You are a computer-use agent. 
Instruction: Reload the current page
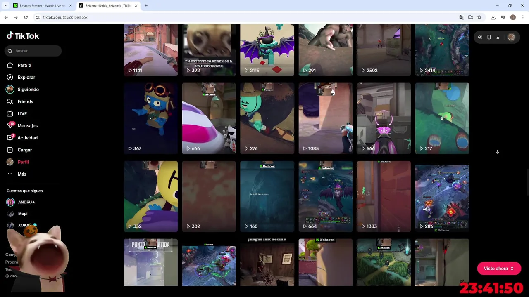tap(26, 17)
